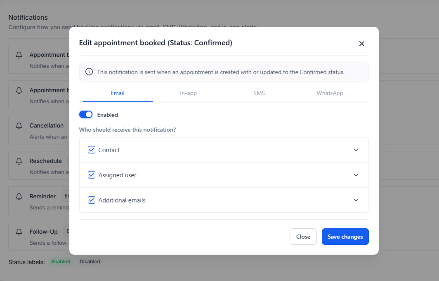
Task: Switch to the In-app tab
Action: point(189,93)
